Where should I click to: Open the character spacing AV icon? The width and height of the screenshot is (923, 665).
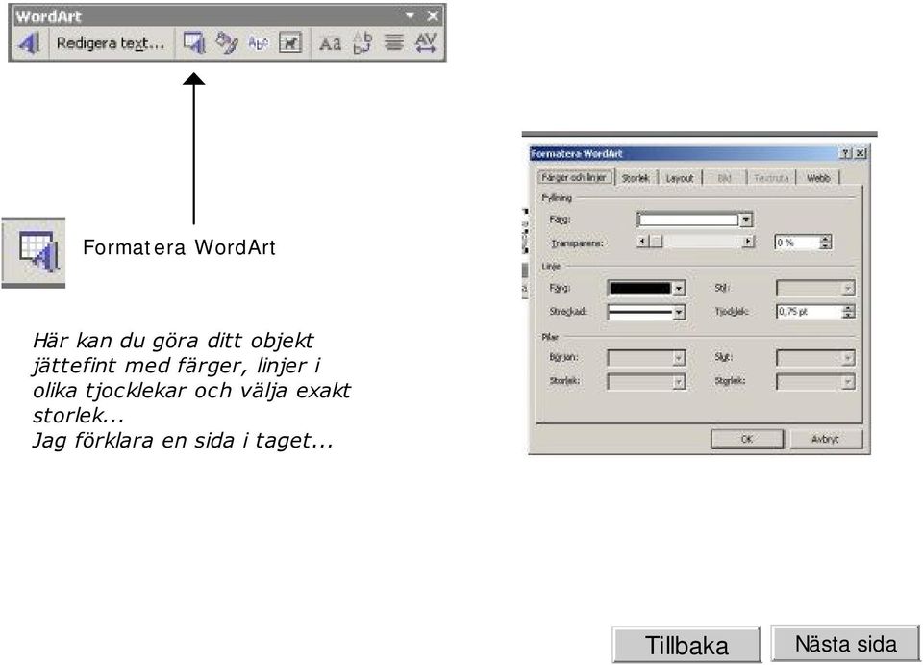tap(426, 43)
